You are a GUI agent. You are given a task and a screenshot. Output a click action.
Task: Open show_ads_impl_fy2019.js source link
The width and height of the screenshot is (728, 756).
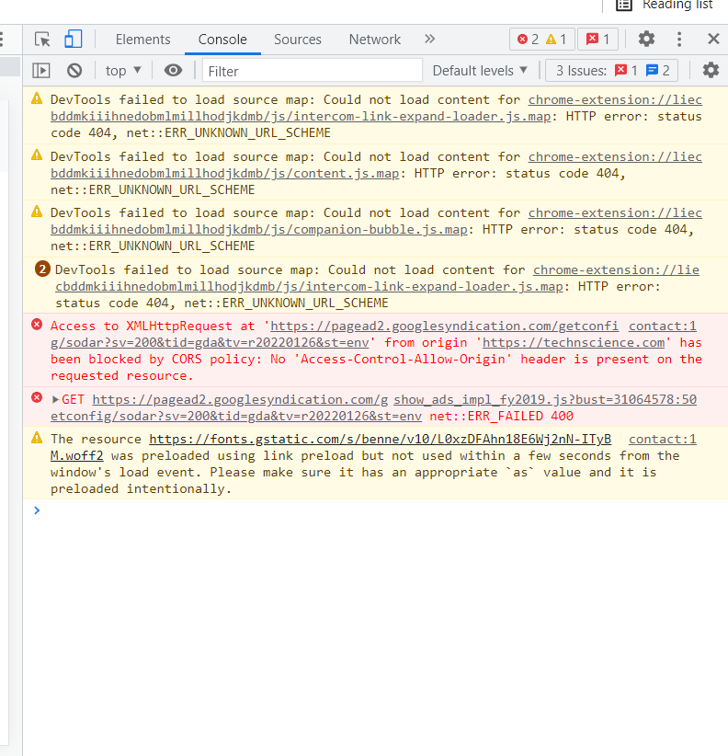tap(545, 400)
